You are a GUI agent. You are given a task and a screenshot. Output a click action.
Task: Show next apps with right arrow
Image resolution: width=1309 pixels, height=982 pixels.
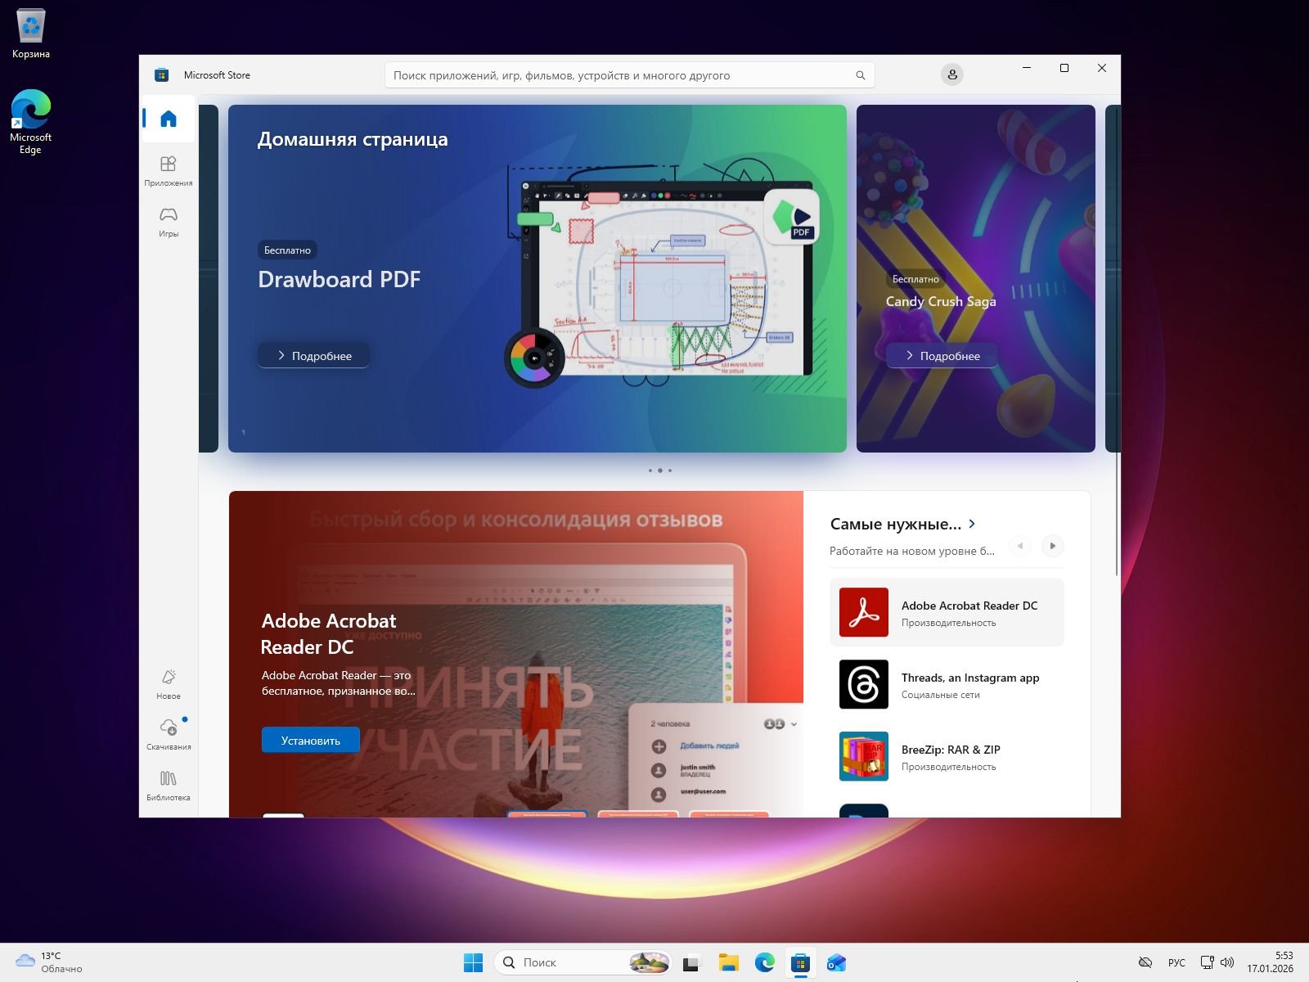point(1052,546)
